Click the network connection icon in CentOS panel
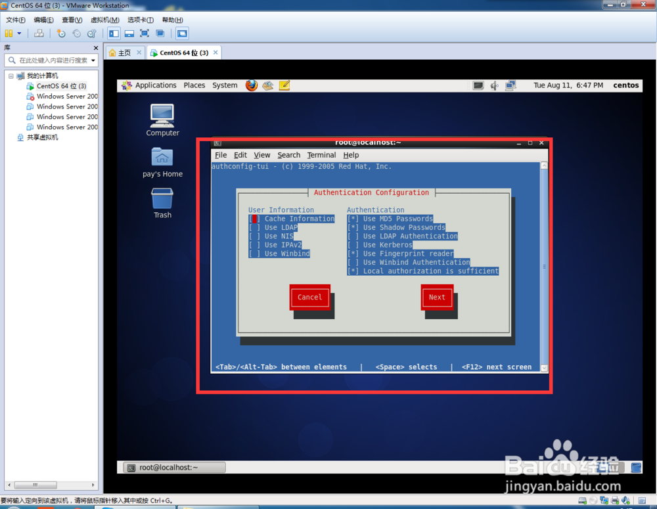Screen dimensions: 657x509 [x=510, y=85]
